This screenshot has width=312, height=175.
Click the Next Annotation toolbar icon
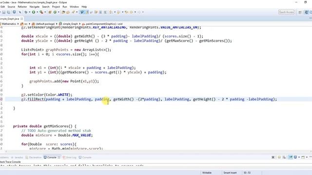[x=111, y=12]
